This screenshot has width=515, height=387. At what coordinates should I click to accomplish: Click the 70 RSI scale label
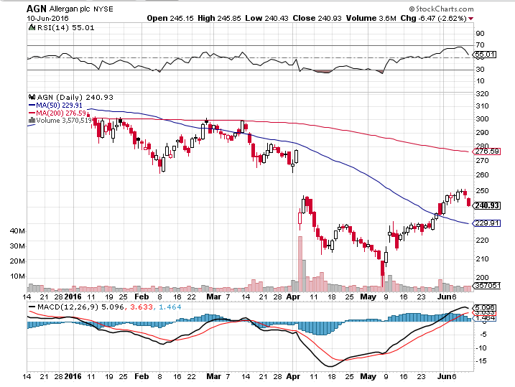(480, 45)
